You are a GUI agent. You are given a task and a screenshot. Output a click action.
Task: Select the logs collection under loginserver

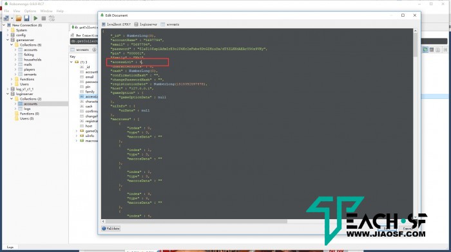[27, 109]
